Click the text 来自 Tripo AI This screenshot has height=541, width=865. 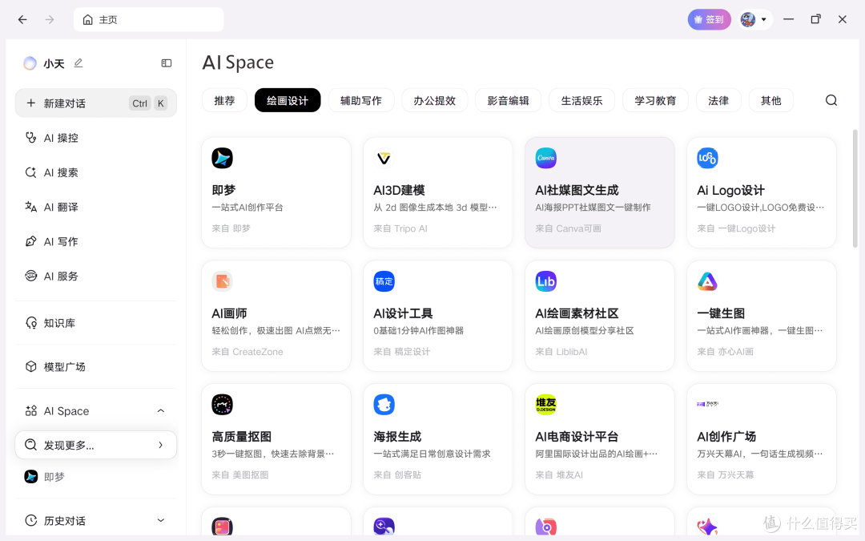[x=400, y=228]
